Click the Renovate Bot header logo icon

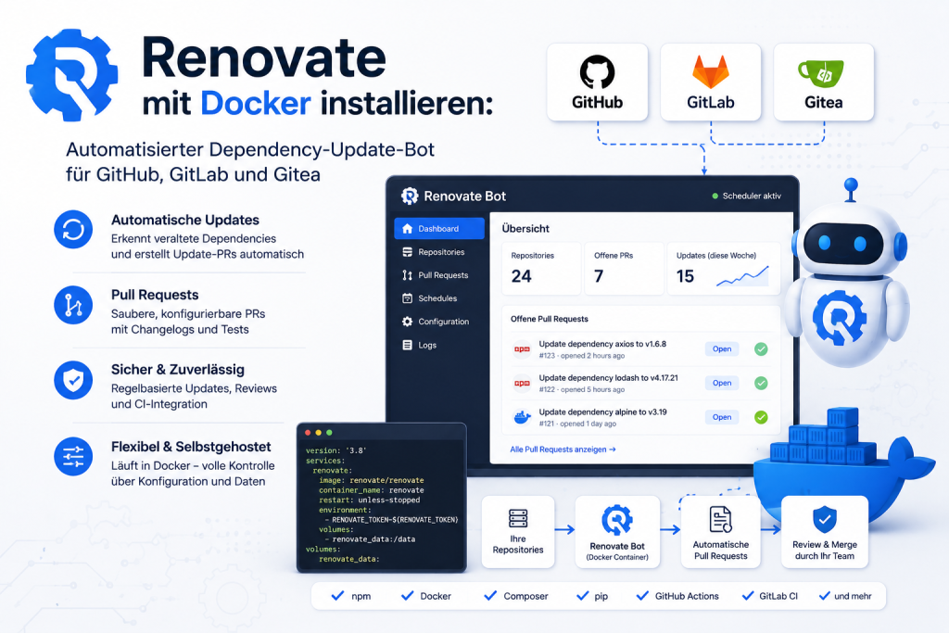(410, 196)
